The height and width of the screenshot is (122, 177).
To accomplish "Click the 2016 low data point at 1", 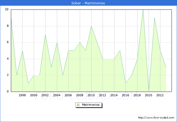I will coord(126,83).
